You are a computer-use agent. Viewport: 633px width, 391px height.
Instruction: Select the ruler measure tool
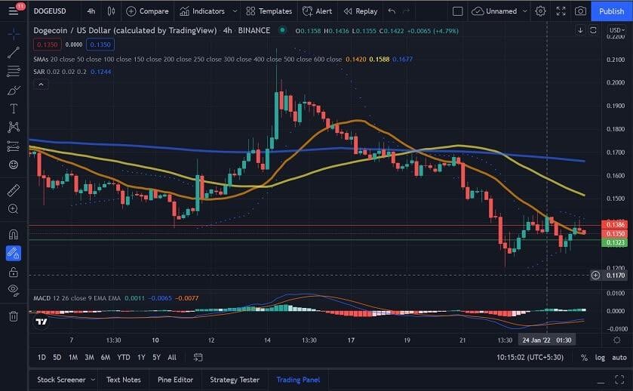click(14, 190)
